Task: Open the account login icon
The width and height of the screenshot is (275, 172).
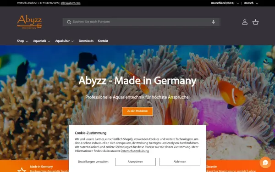Action: click(x=245, y=22)
